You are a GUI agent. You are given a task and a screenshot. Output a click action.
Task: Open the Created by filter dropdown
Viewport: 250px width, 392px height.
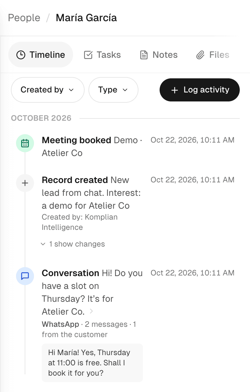click(x=48, y=90)
